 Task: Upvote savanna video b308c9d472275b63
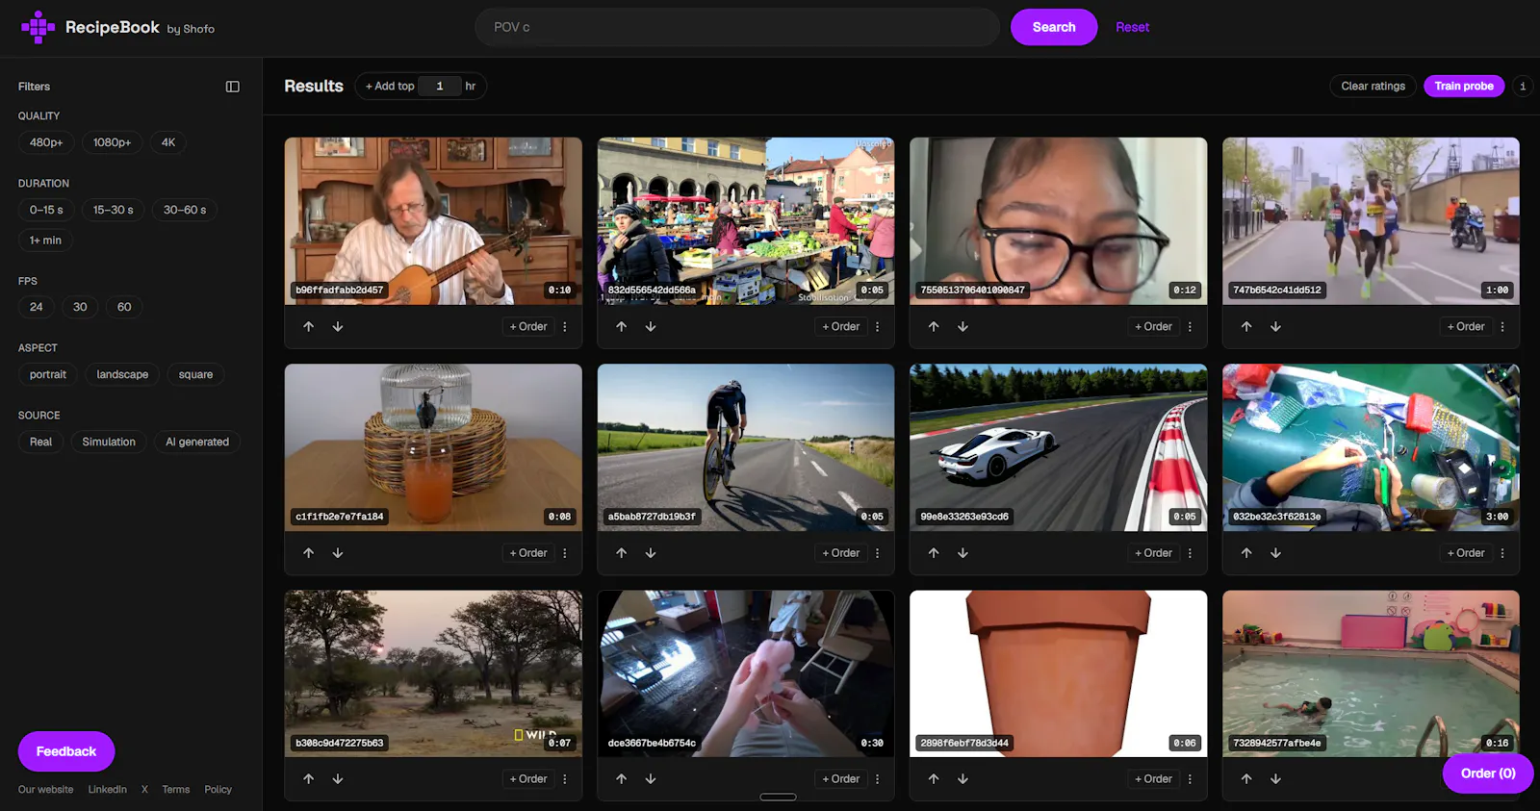click(309, 779)
